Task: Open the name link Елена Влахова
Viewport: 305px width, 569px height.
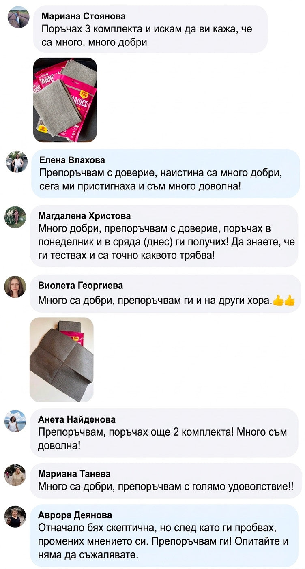Action: tap(72, 160)
